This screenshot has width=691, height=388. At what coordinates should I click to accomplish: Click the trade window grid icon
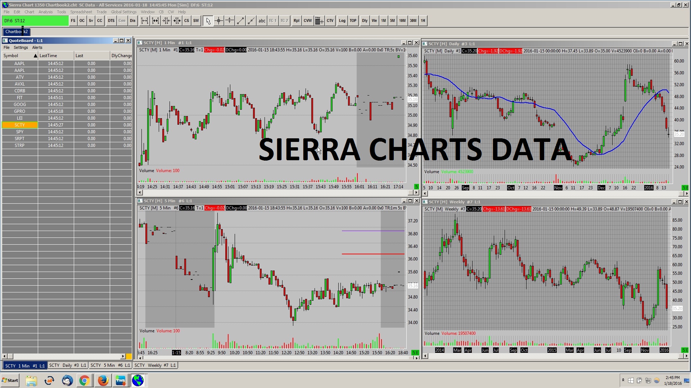319,21
